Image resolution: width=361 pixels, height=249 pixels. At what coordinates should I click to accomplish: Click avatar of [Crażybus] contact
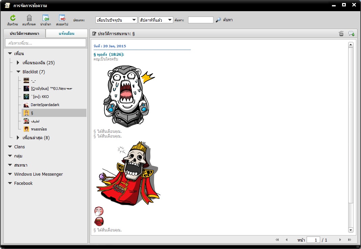tap(26, 89)
